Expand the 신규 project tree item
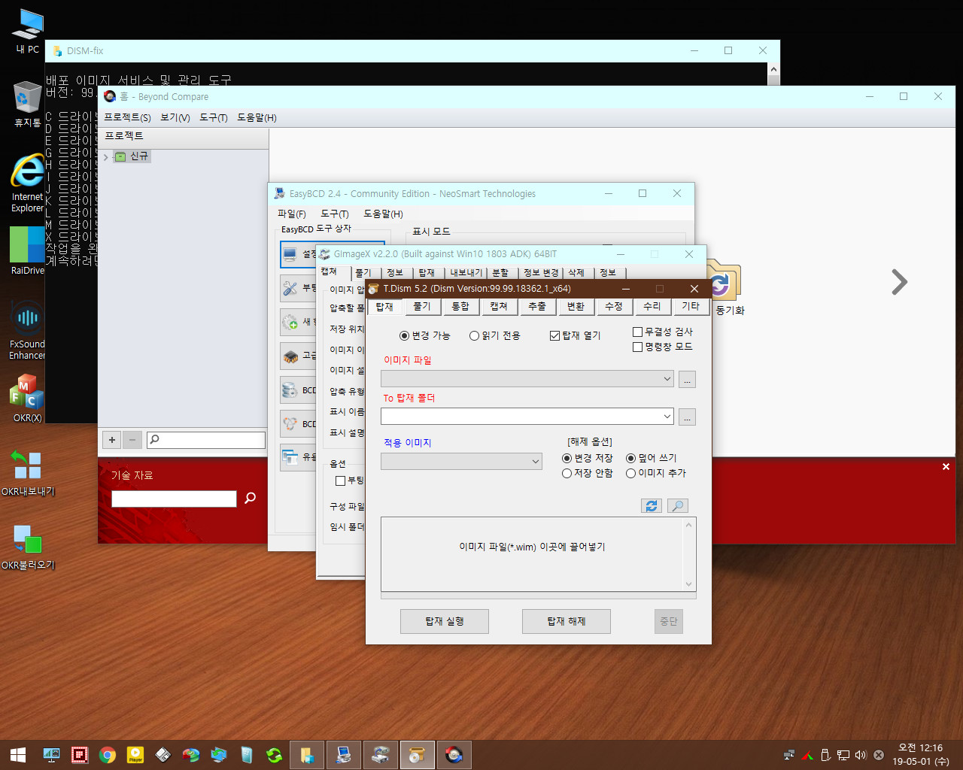Image resolution: width=963 pixels, height=770 pixels. 105,156
